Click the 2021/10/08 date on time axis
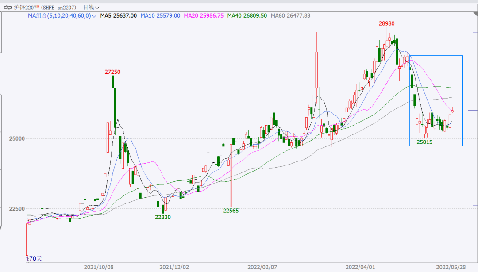The image size is (478, 272). [99, 267]
